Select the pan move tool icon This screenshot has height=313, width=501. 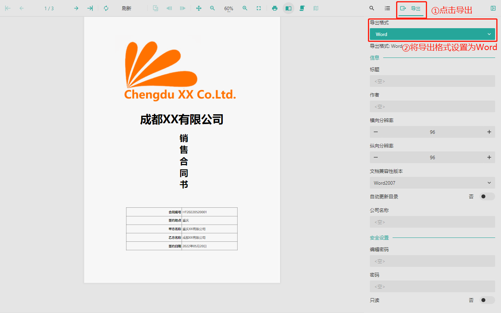[x=198, y=8]
